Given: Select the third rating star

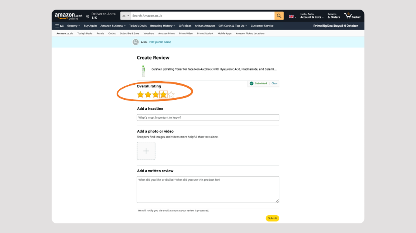Looking at the screenshot, I should point(155,95).
